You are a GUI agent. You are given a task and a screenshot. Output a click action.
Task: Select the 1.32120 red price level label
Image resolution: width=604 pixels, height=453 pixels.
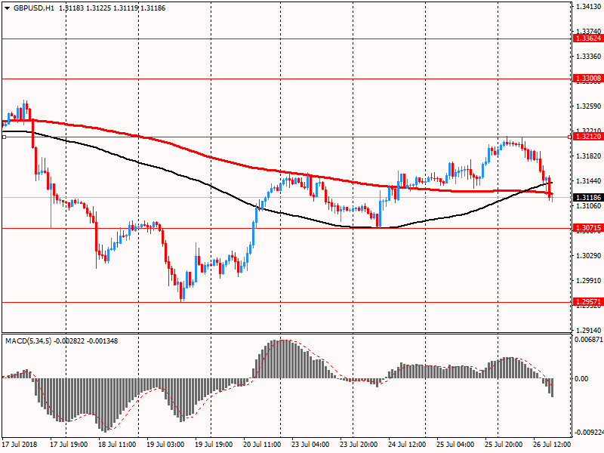[588, 137]
